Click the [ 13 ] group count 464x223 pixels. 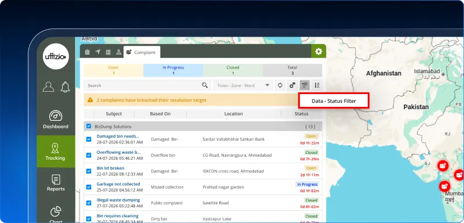point(310,127)
